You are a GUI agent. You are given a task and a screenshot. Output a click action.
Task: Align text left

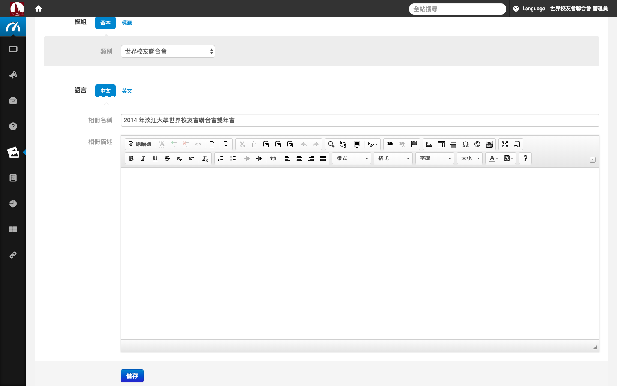[287, 158]
